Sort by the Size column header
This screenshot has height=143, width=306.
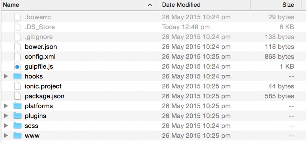pyautogui.click(x=288, y=5)
